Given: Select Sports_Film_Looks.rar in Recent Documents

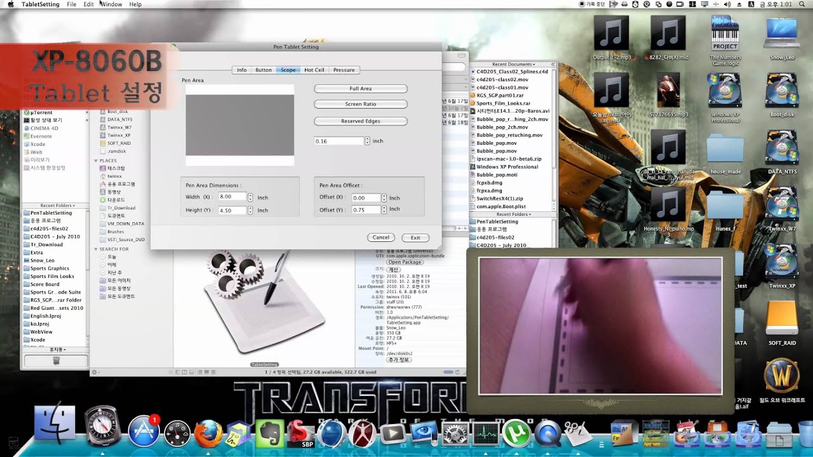Looking at the screenshot, I should coord(503,103).
